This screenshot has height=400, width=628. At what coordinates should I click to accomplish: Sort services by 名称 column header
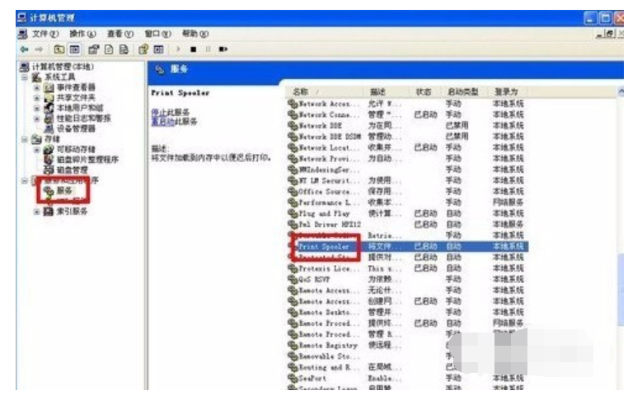302,91
